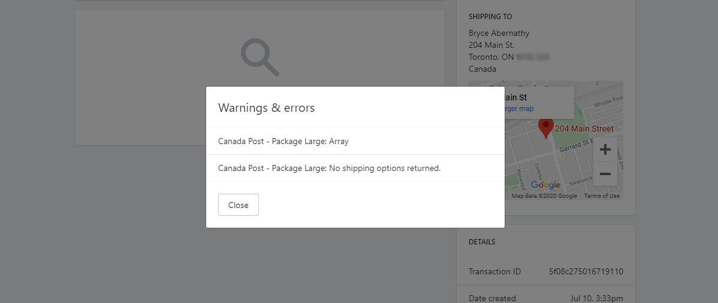Screen dimensions: 718x303
Task: Click the Close button in the dialog
Action: click(238, 205)
